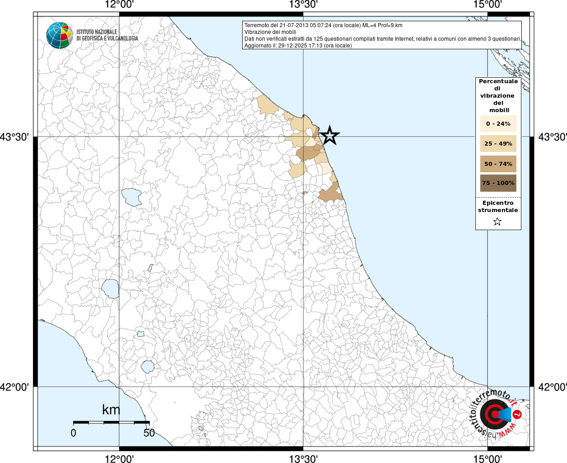Click the bottom 12°00' longitude label
This screenshot has width=567, height=463.
click(x=119, y=458)
